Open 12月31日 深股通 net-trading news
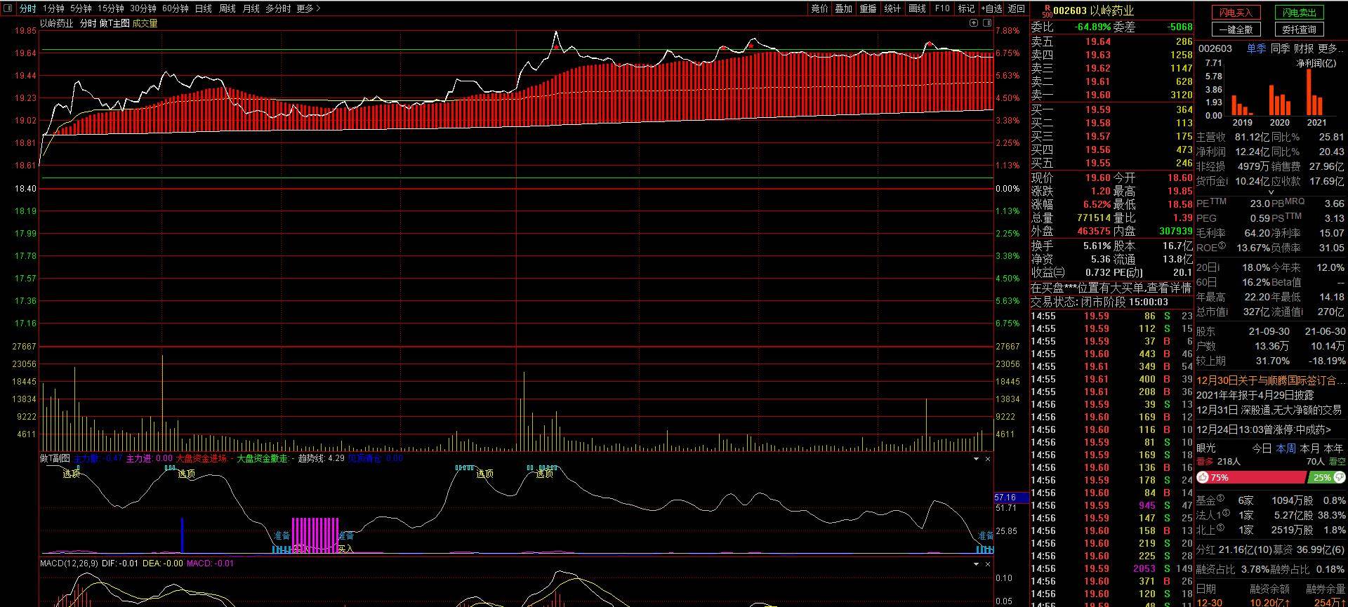 click(x=1269, y=410)
